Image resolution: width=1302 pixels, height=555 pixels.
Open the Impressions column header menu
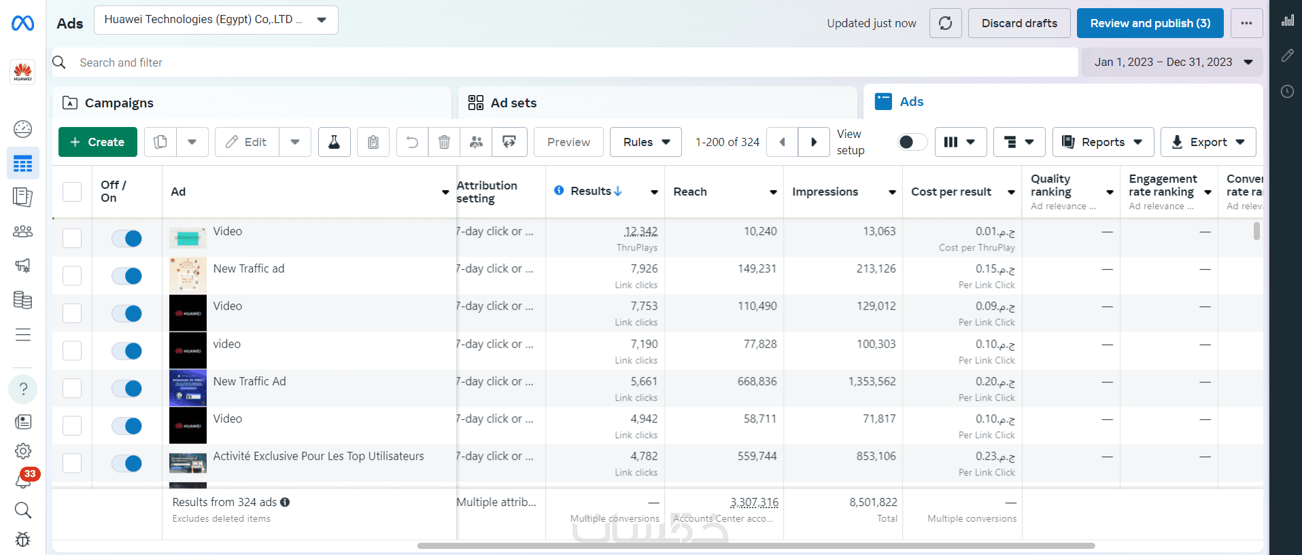click(x=892, y=192)
